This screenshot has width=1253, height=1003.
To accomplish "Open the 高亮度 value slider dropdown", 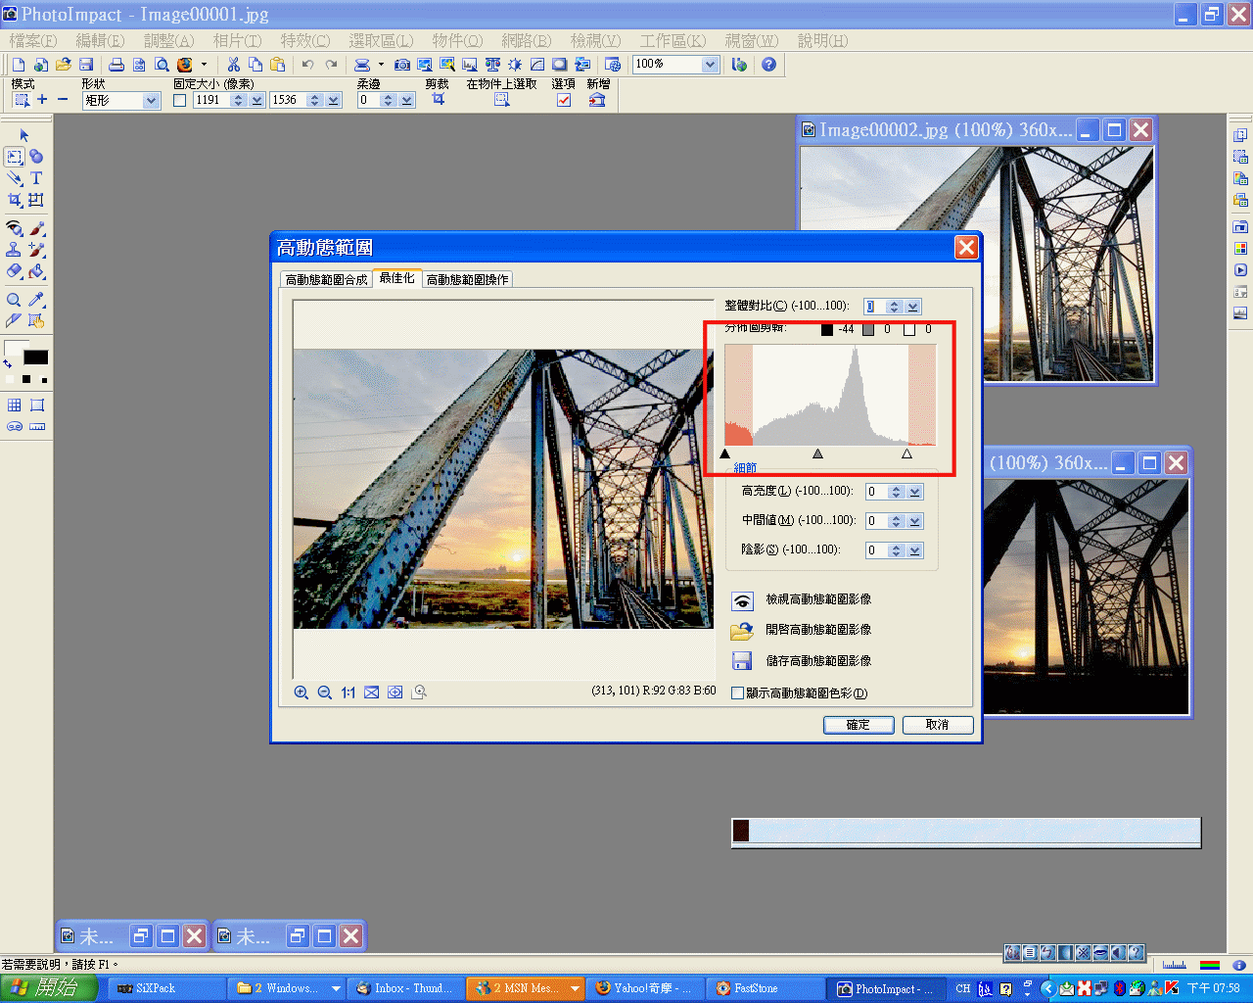I will pos(915,492).
